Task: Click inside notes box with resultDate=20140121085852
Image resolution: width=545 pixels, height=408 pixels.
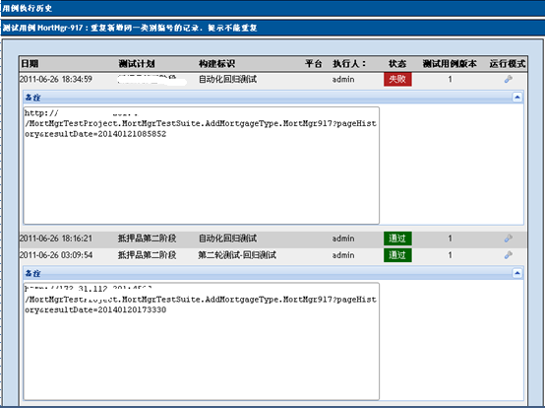Action: point(202,166)
